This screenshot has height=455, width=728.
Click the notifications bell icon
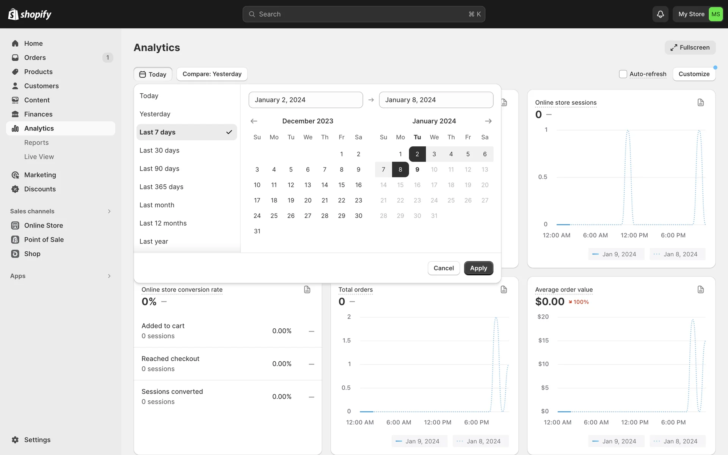point(660,14)
